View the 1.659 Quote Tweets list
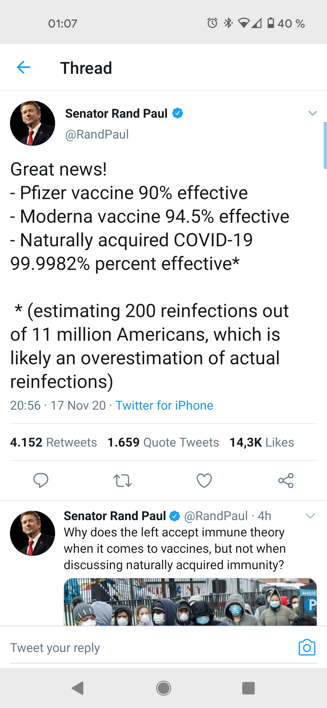327x708 pixels. click(163, 442)
